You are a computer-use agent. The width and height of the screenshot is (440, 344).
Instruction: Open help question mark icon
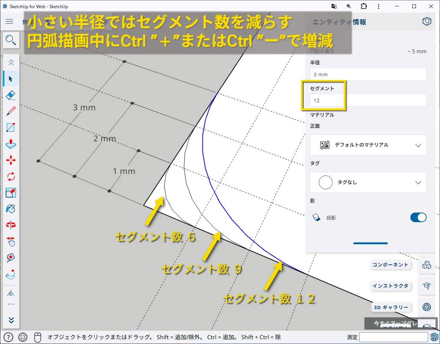pyautogui.click(x=9, y=337)
